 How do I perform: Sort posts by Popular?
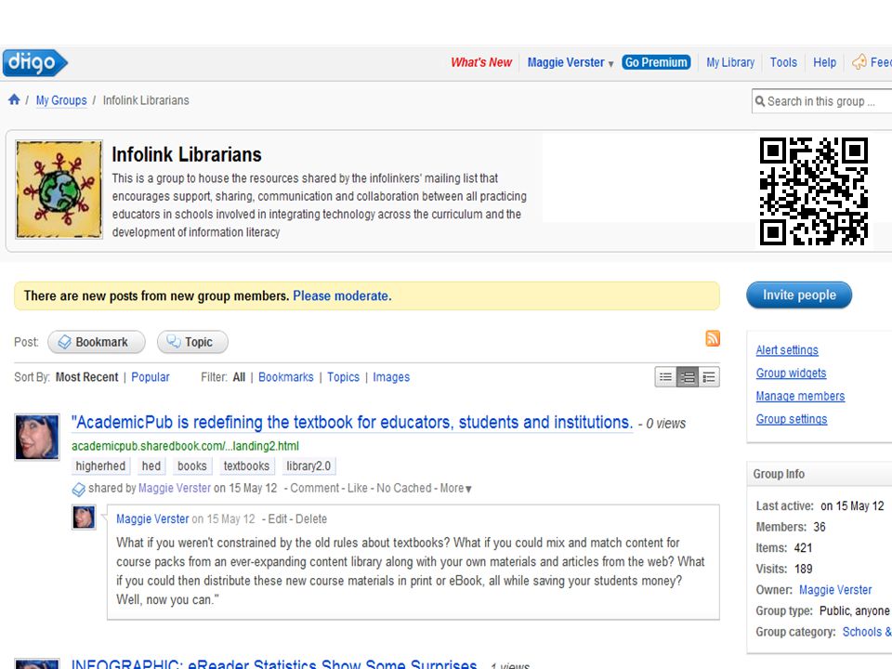point(151,377)
